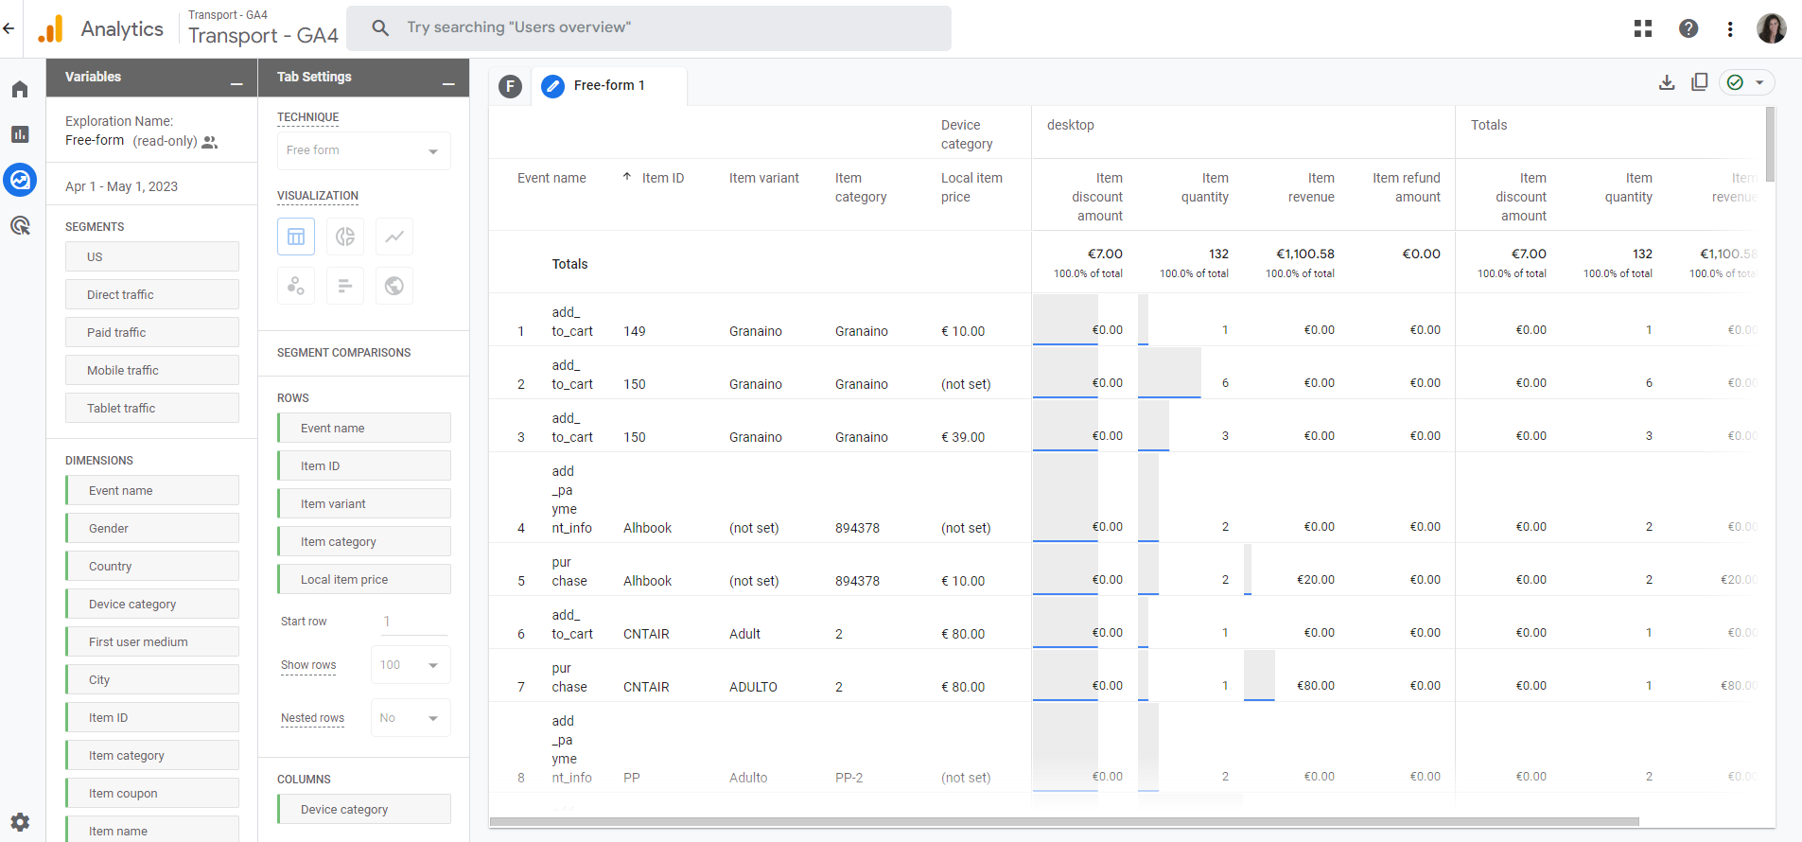Viewport: 1802px width, 842px height.
Task: Select the Gender dimension
Action: click(152, 528)
